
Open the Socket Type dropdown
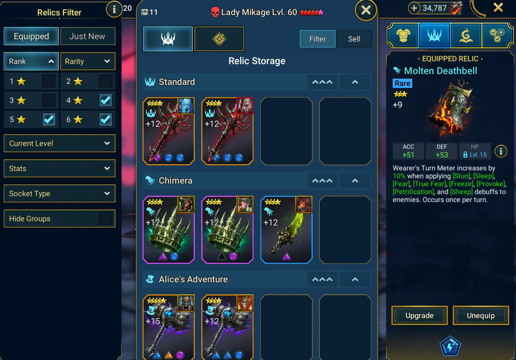[59, 194]
